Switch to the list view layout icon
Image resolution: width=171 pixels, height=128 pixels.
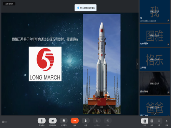point(159,121)
